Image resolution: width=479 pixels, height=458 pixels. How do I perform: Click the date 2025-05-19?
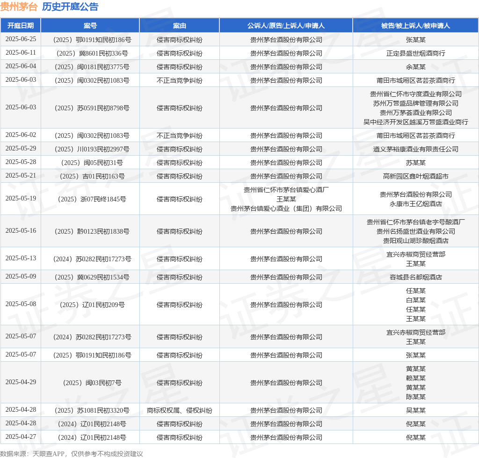[x=21, y=198]
